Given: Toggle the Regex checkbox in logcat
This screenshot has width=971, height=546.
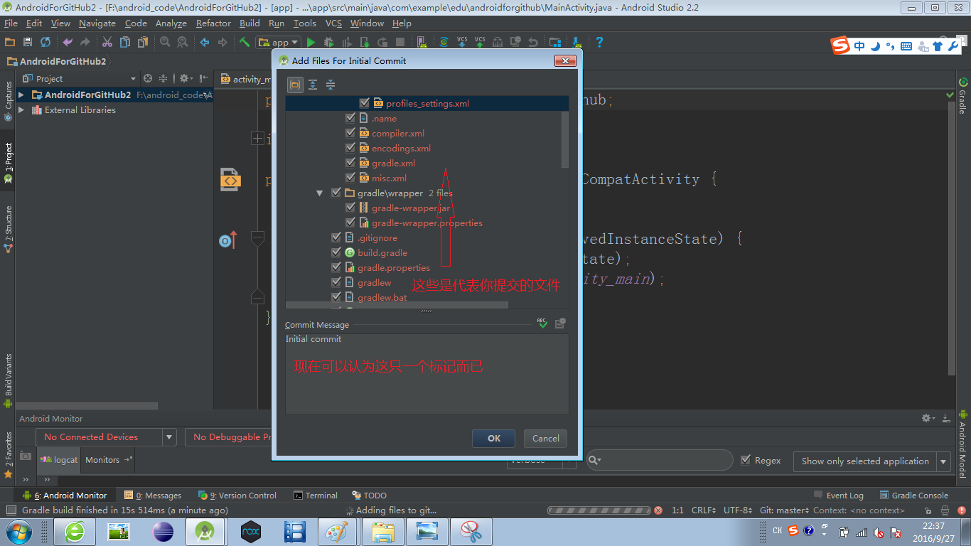Looking at the screenshot, I should 746,460.
